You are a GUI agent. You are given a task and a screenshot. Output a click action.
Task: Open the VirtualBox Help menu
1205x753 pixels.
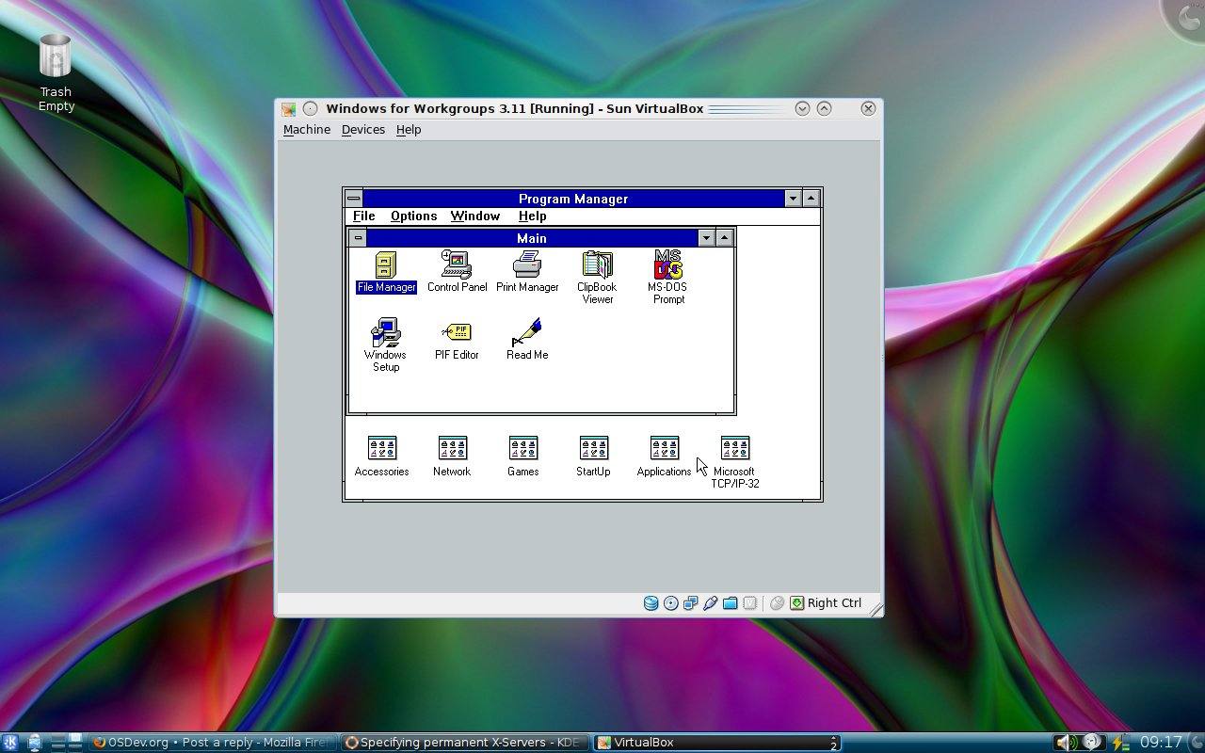click(409, 130)
